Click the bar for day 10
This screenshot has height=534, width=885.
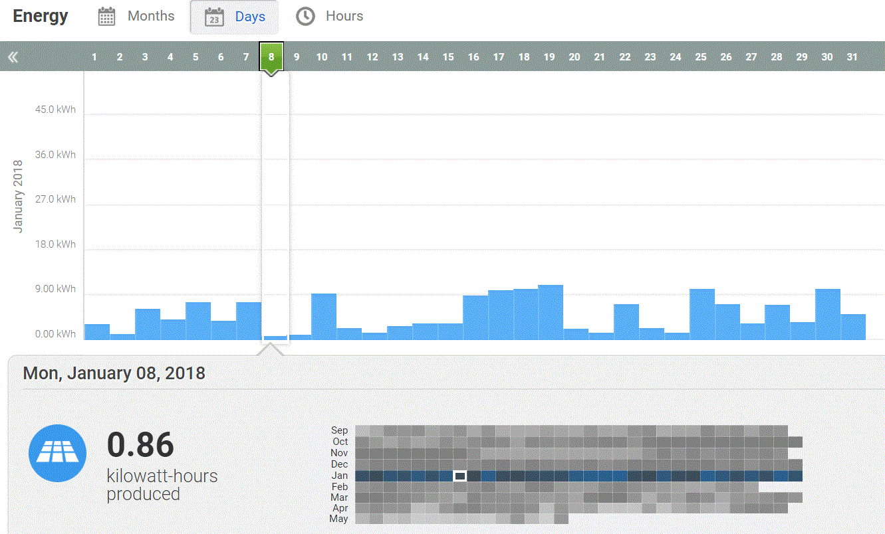324,317
